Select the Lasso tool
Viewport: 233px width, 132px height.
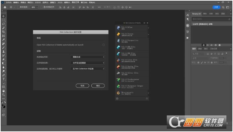click(x=3, y=24)
